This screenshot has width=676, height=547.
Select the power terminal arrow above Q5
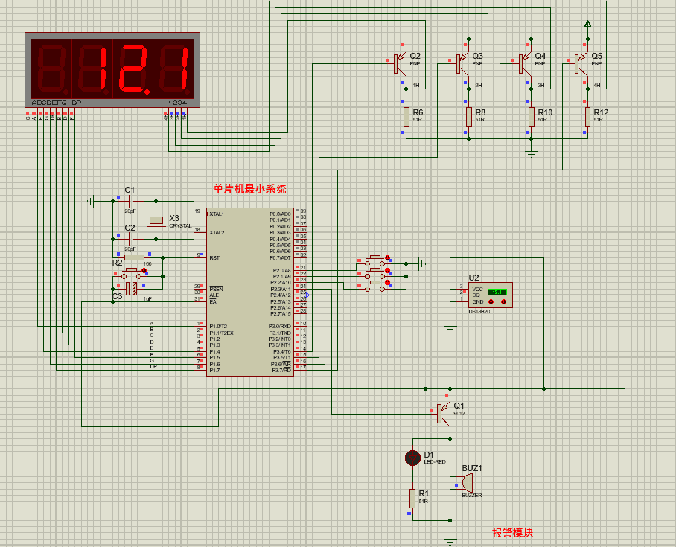(x=587, y=24)
